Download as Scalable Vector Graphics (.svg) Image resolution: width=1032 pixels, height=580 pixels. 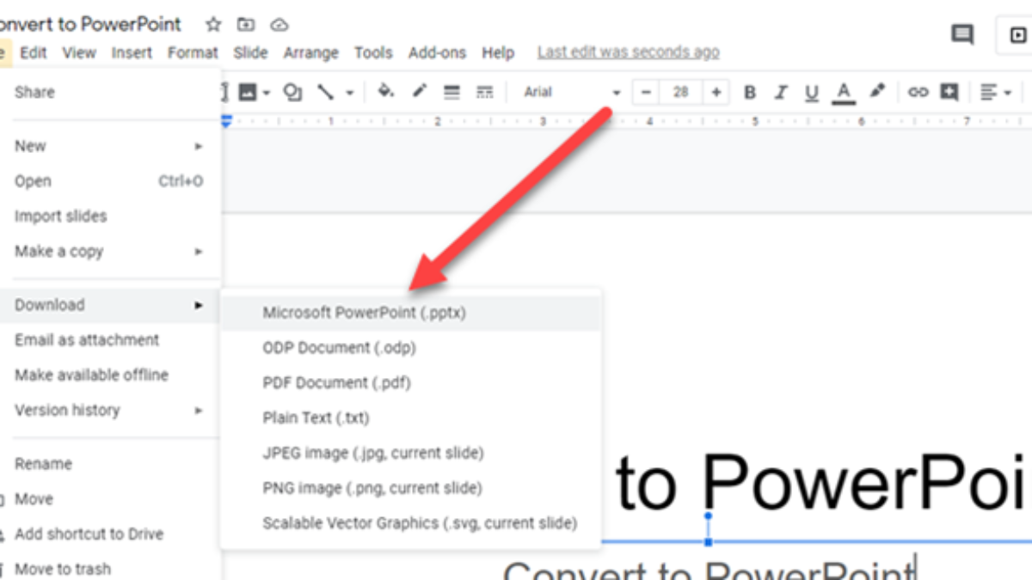click(x=411, y=523)
